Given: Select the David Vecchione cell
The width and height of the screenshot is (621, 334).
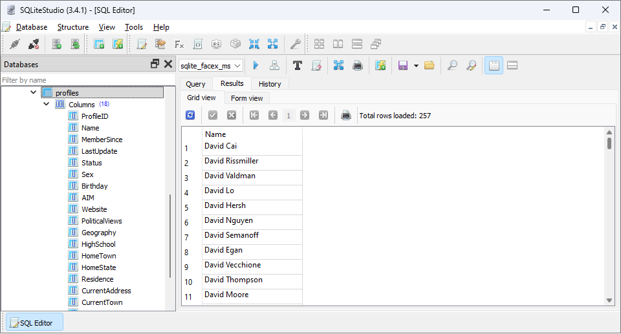Looking at the screenshot, I should coord(252,267).
